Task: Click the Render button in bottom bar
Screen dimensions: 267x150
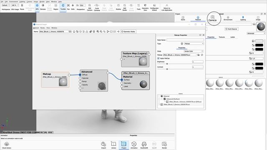Action: 164,145
